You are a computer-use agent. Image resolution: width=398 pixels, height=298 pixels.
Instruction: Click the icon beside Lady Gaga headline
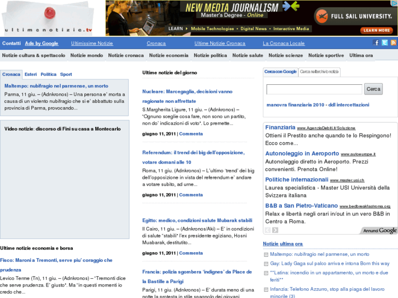266,264
